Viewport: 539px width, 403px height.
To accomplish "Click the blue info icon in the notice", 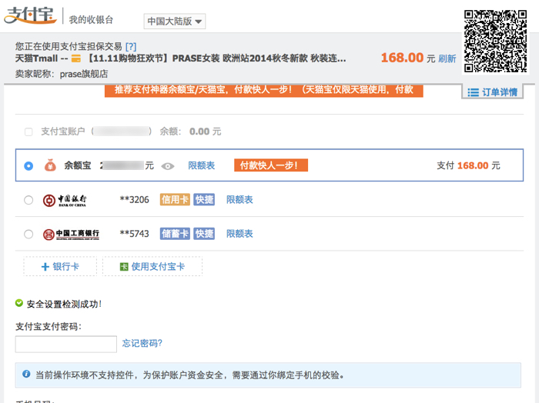I will point(26,374).
